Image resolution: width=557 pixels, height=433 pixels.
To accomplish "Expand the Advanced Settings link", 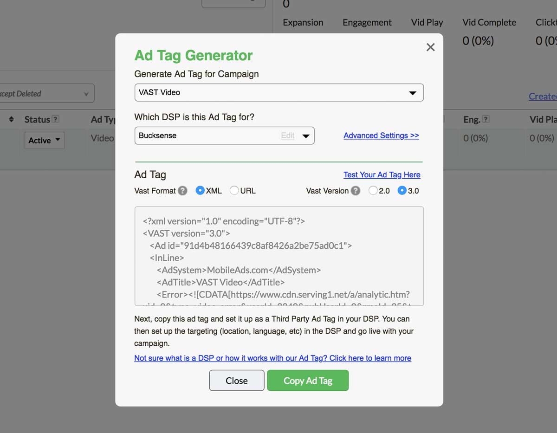I will tap(381, 136).
